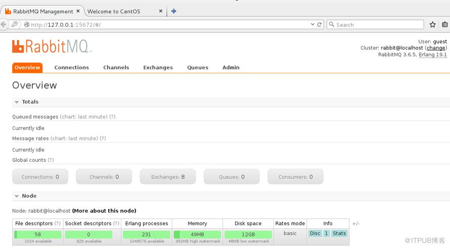Collapse the Totals section
Viewport: 450px width, 248px height.
tap(17, 102)
